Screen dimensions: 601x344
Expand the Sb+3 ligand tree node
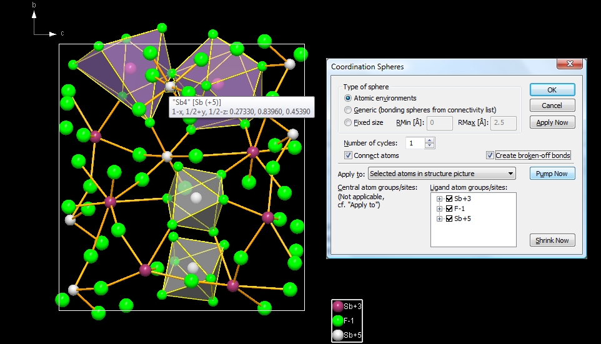tap(440, 199)
